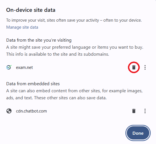Click the On-device site data heading
Screen dimensions: 156x144
click(x=31, y=10)
